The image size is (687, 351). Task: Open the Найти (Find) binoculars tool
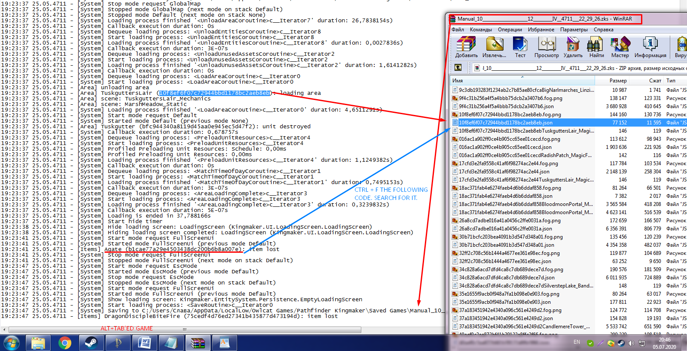pos(596,47)
